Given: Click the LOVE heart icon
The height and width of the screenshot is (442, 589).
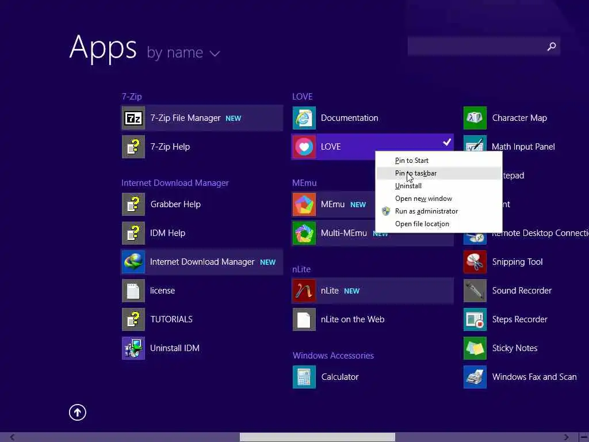Looking at the screenshot, I should (304, 147).
